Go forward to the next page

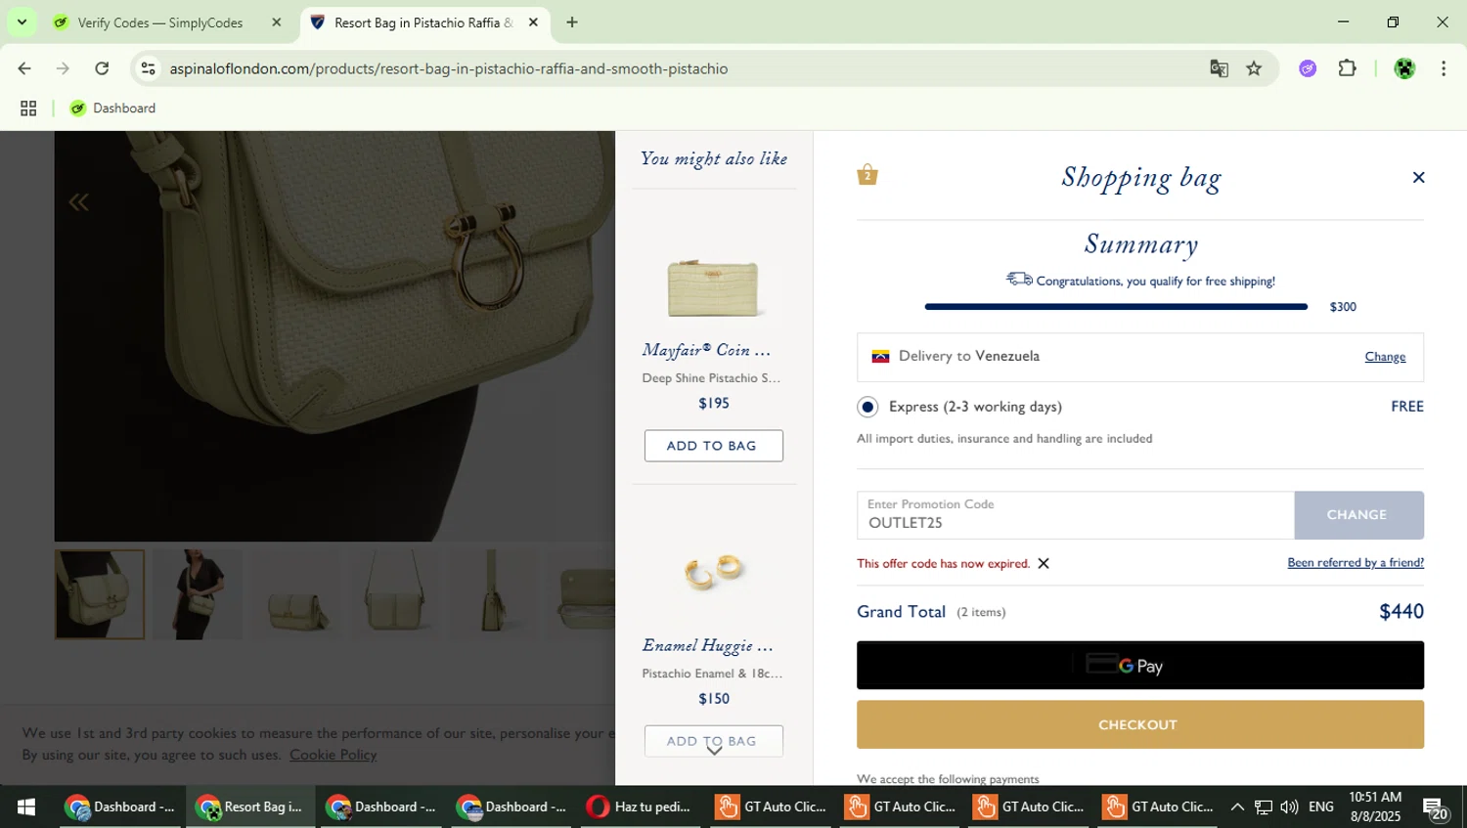pyautogui.click(x=63, y=68)
